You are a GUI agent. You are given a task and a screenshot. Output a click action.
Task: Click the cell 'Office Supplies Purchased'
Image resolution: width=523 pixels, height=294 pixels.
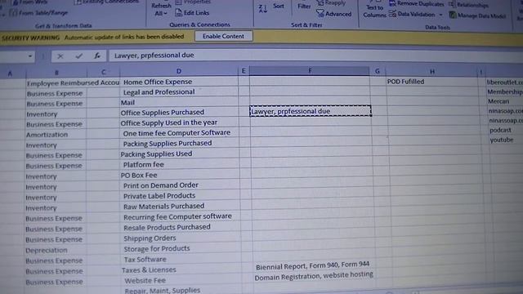[x=162, y=113]
